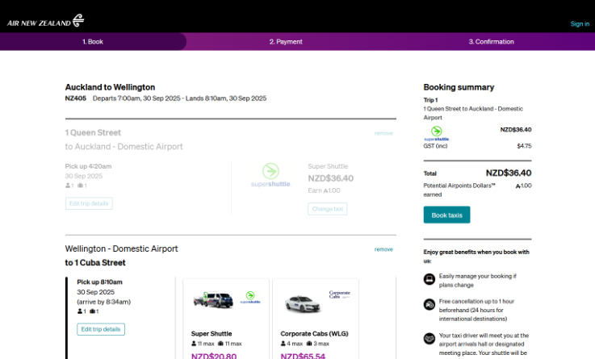Image resolution: width=595 pixels, height=359 pixels.
Task: Edit trip details for Auckland pickup
Action: 89,203
